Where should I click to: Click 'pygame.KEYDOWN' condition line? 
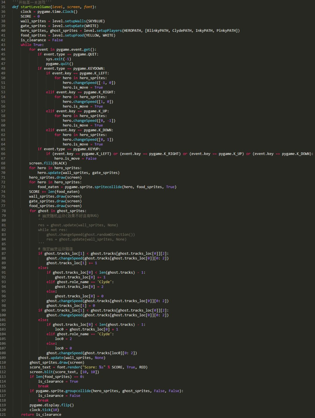tap(71, 69)
